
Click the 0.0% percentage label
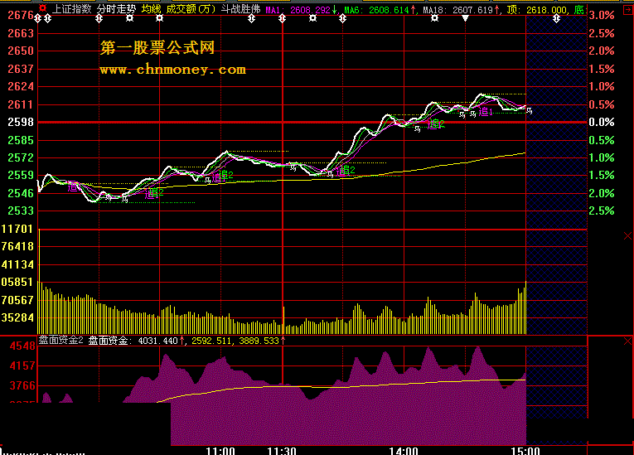[601, 122]
